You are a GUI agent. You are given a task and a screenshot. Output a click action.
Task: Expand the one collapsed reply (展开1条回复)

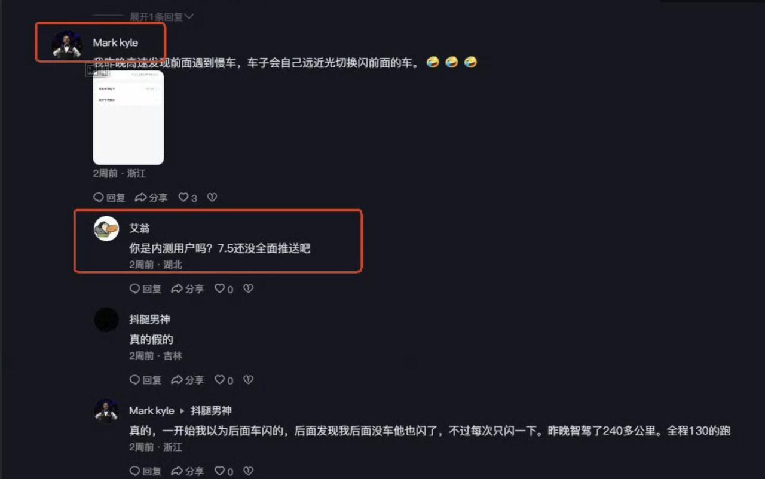[161, 16]
